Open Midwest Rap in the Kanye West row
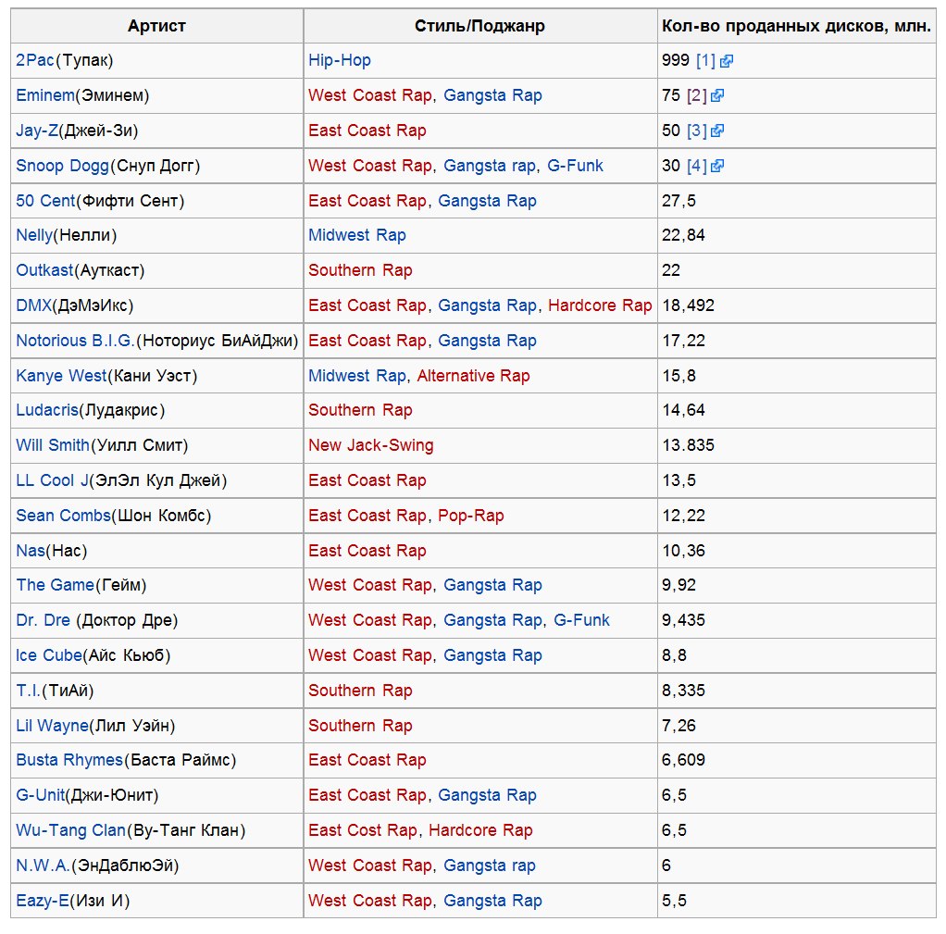Viewport: 946px width, 934px height. coord(357,375)
